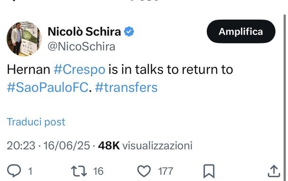Open the #Crespo hashtag
The image size is (288, 181).
(79, 70)
